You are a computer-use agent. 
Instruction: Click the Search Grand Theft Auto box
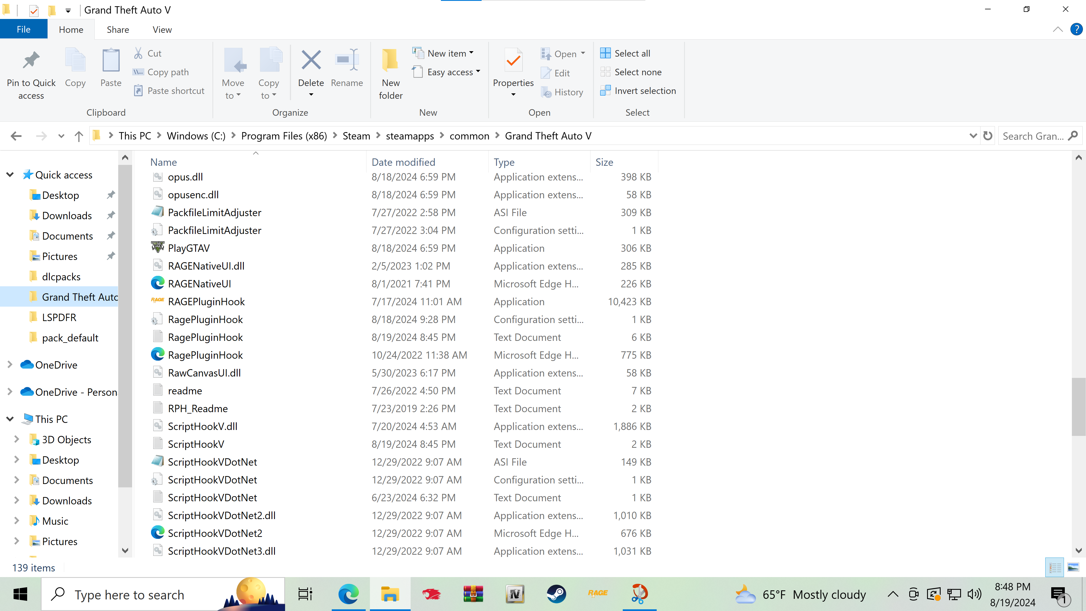point(1033,136)
